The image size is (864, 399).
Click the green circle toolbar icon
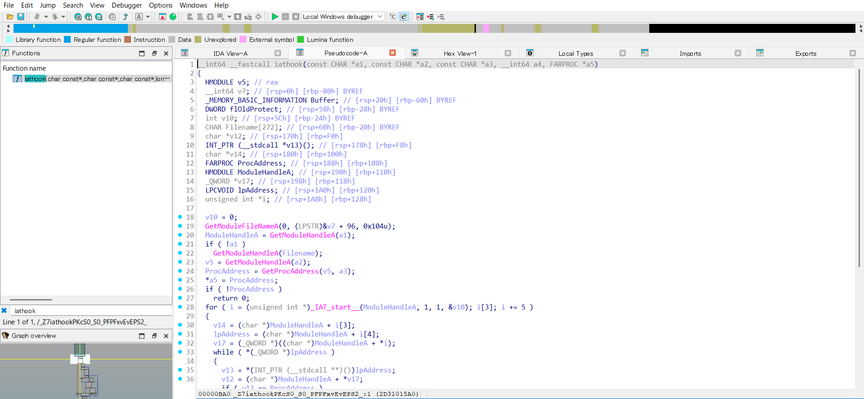(x=173, y=17)
